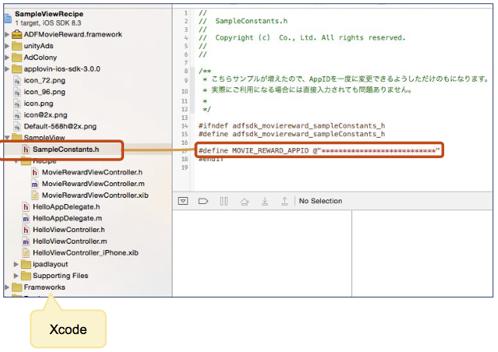Click the pause program execution button
498x352 pixels.
[224, 201]
